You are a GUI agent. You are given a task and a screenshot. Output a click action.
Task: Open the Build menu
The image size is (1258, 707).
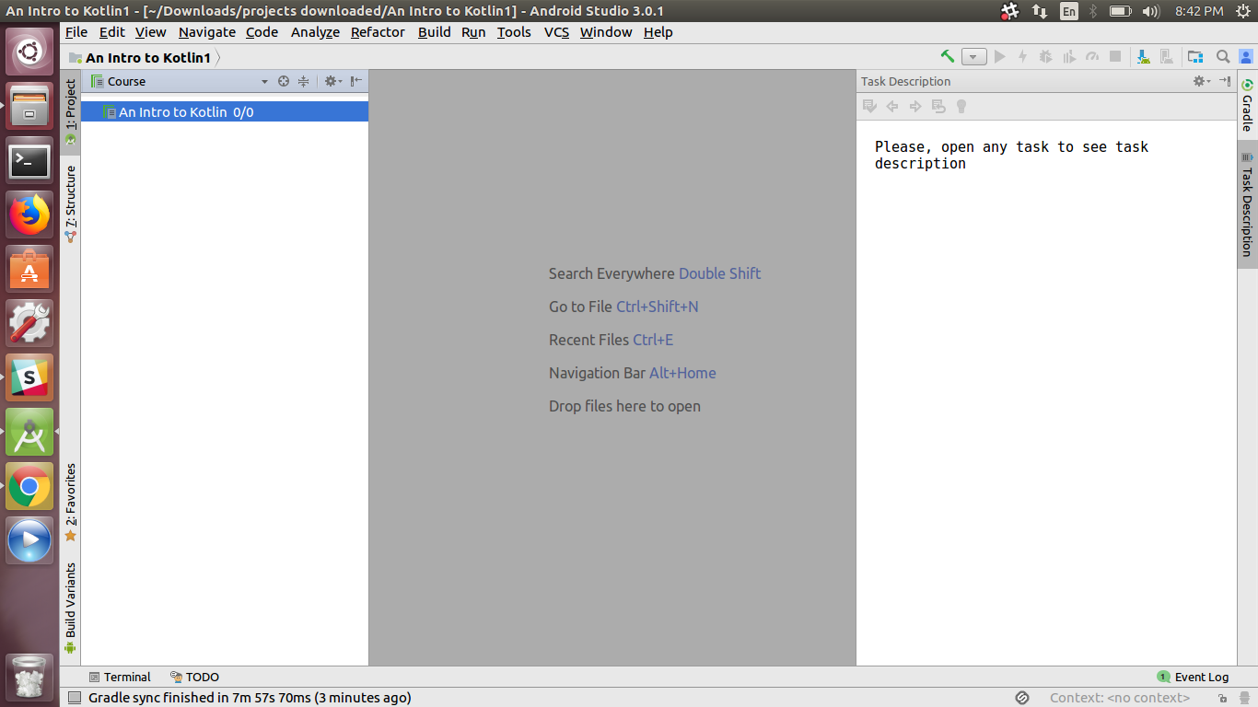434,32
